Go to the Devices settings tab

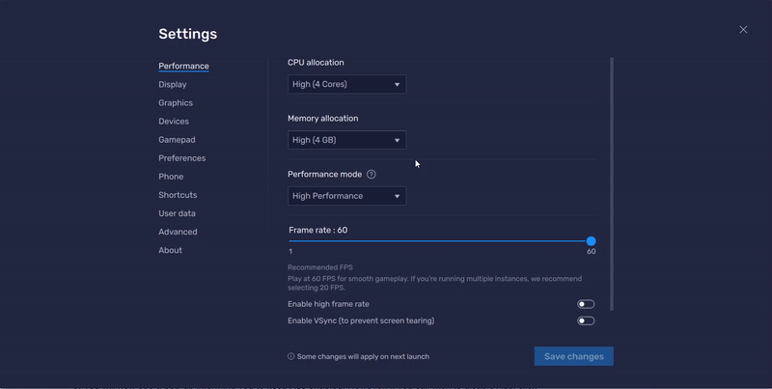(x=174, y=121)
